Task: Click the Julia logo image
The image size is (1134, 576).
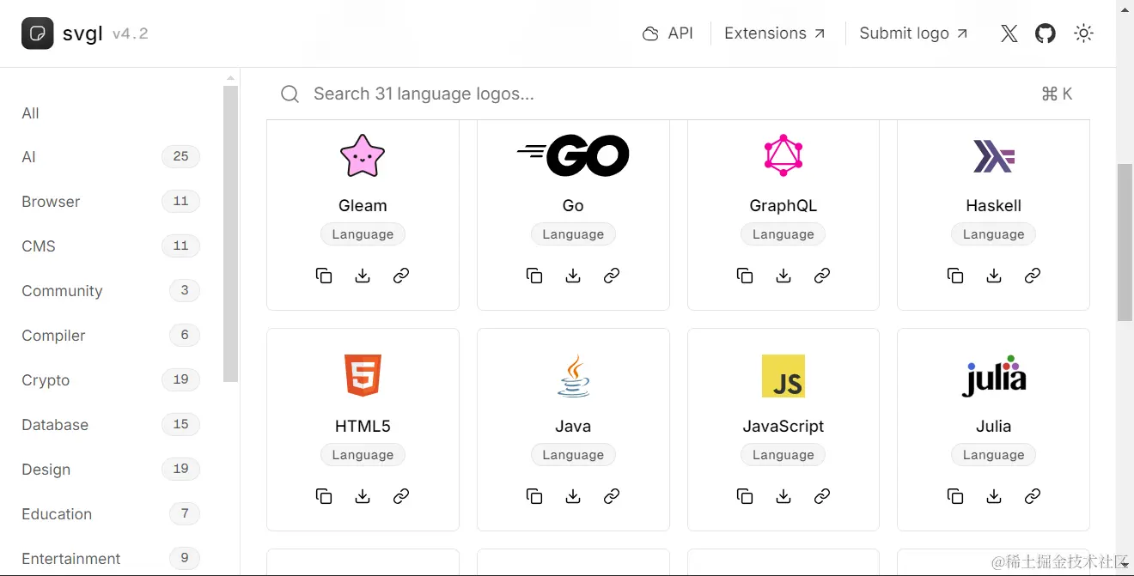Action: tap(994, 376)
